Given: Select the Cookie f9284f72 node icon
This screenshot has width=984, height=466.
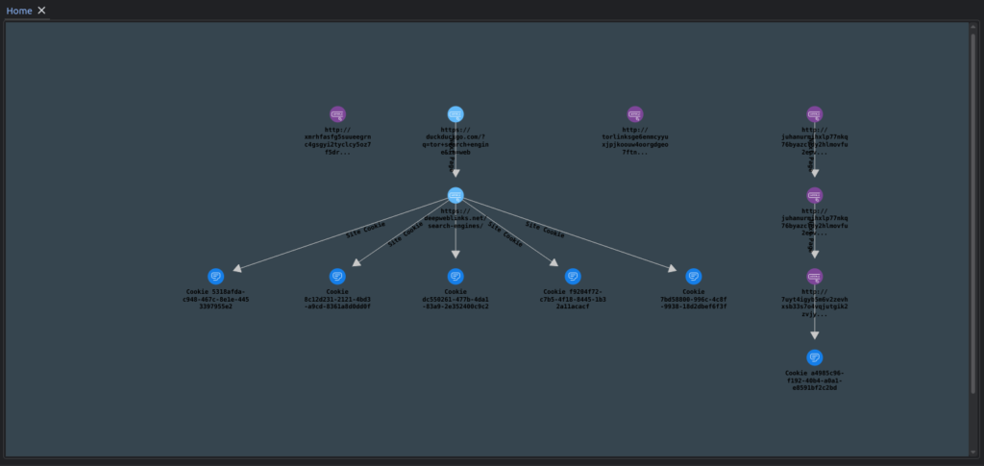Looking at the screenshot, I should [x=573, y=277].
